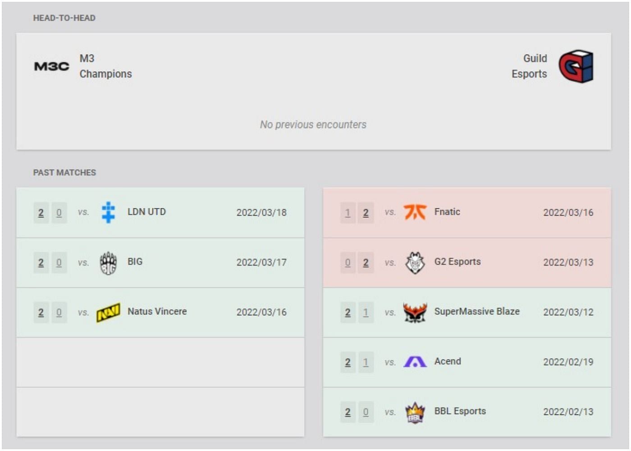Open the Fnatic team name link
Screen dimensions: 631x451
click(447, 212)
